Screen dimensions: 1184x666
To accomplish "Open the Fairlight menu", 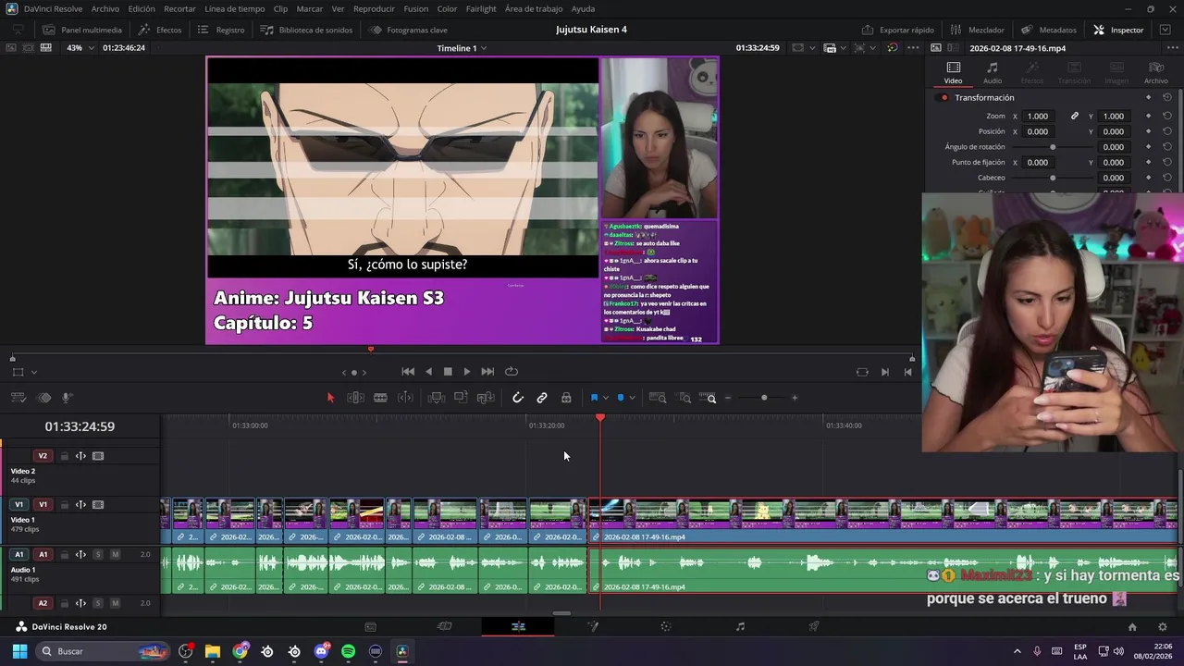I will [x=481, y=8].
